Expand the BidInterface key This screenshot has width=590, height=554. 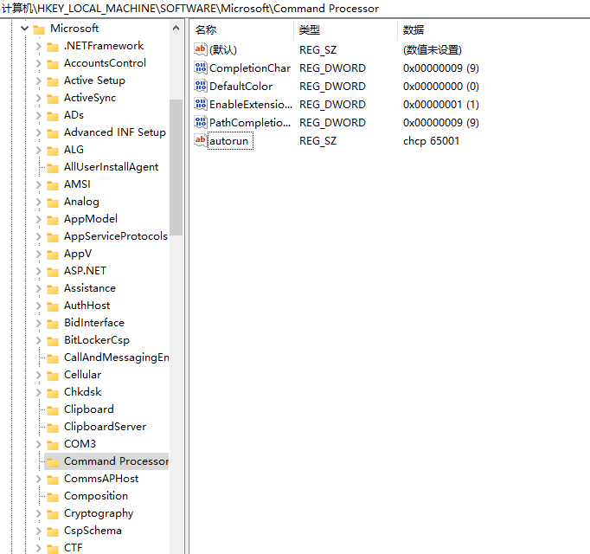[38, 323]
